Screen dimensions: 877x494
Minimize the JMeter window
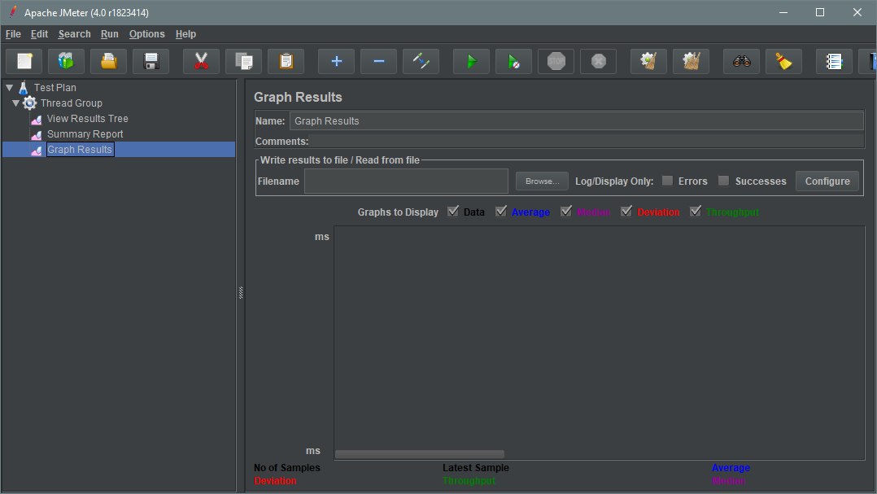(x=783, y=12)
